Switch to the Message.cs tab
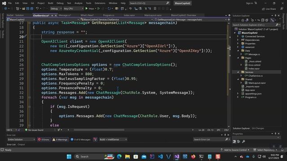 (x=65, y=15)
